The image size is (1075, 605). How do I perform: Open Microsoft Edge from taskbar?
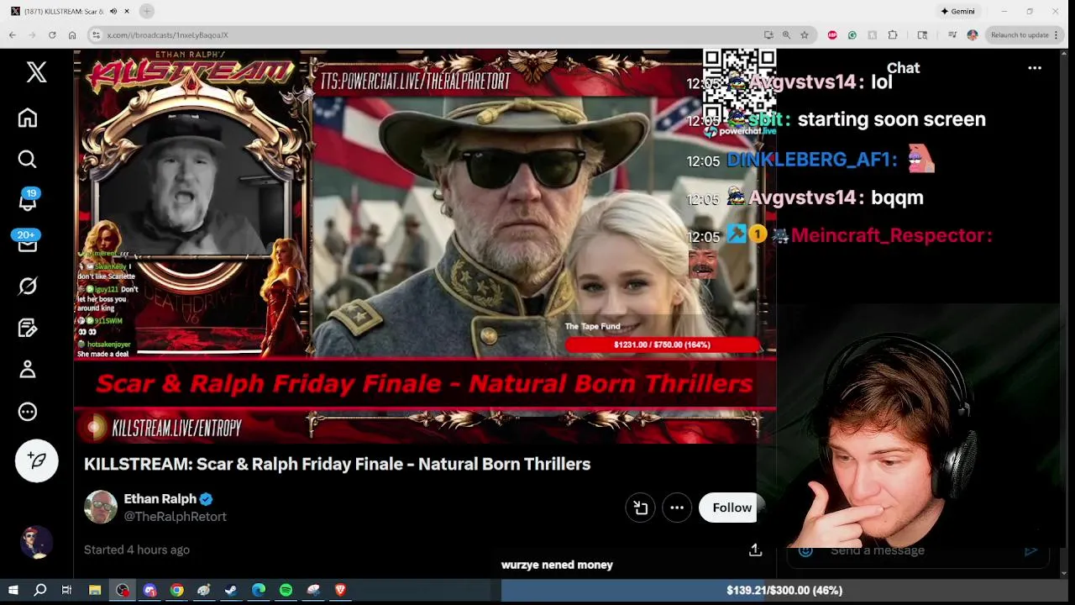(x=259, y=590)
